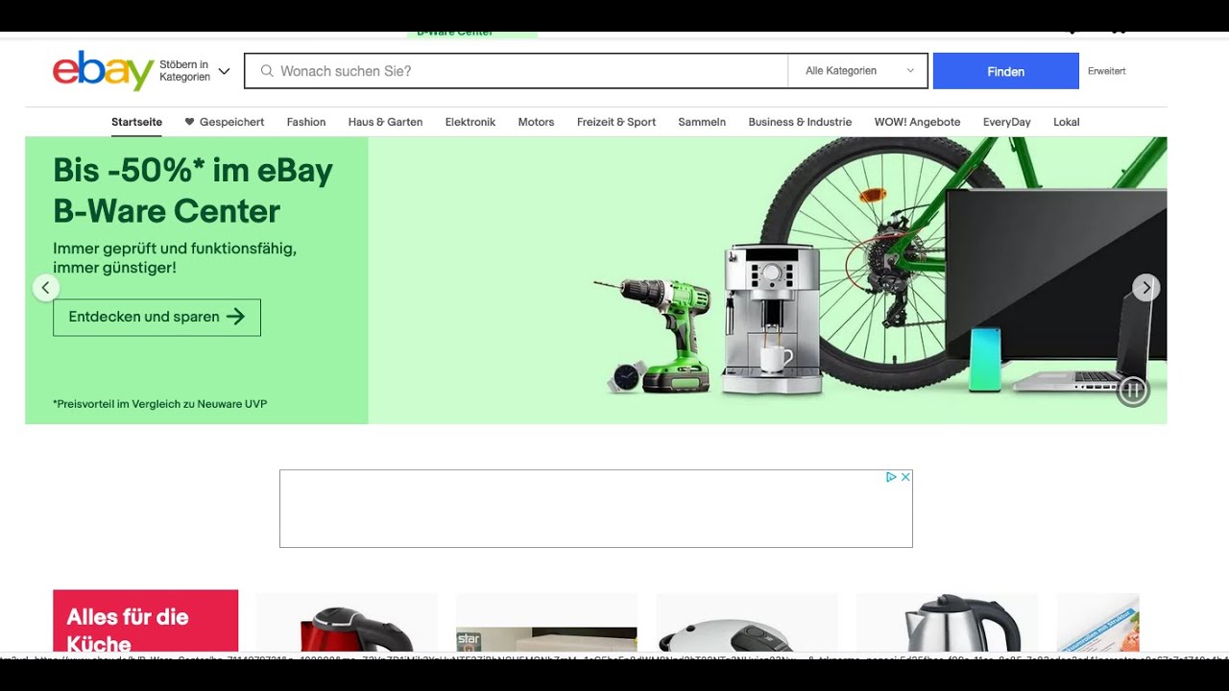Open the Alle Kategorien combo box
The height and width of the screenshot is (691, 1229).
[857, 71]
